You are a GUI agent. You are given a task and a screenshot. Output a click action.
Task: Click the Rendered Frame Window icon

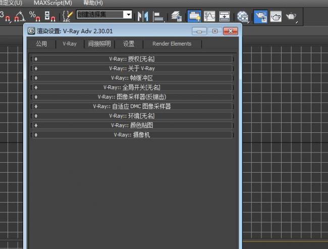[276, 16]
